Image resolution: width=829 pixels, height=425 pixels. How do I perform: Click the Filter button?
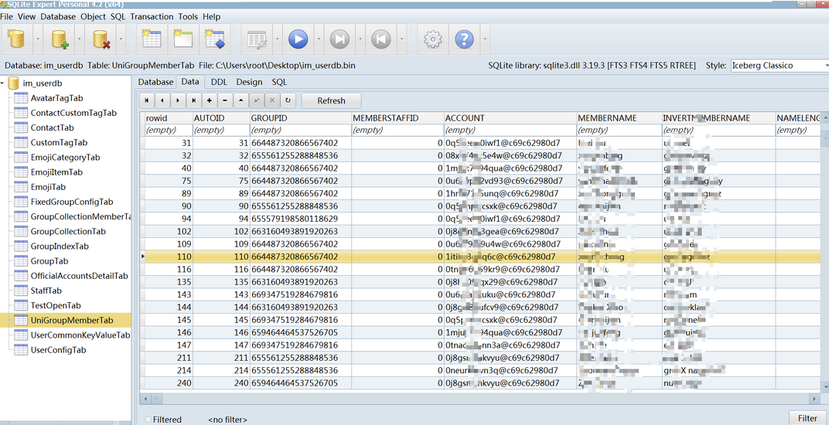[x=807, y=418]
